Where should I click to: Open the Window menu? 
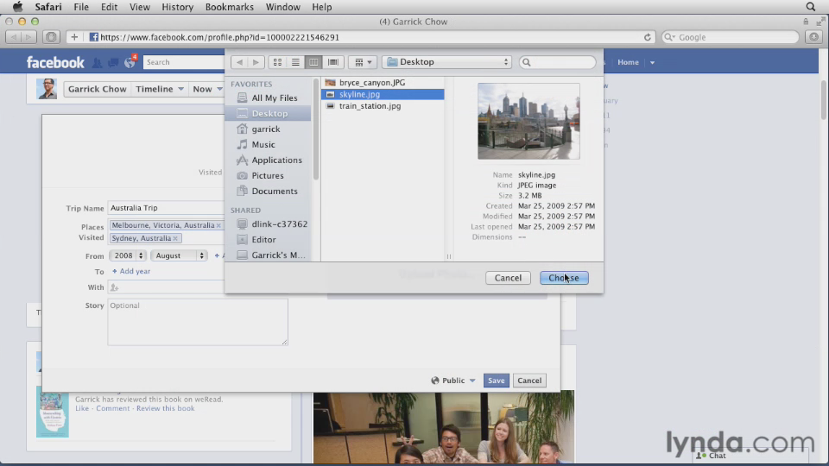click(x=283, y=7)
